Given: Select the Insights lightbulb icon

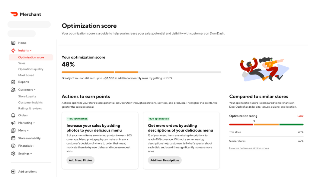Looking at the screenshot, I should pyautogui.click(x=13, y=50).
